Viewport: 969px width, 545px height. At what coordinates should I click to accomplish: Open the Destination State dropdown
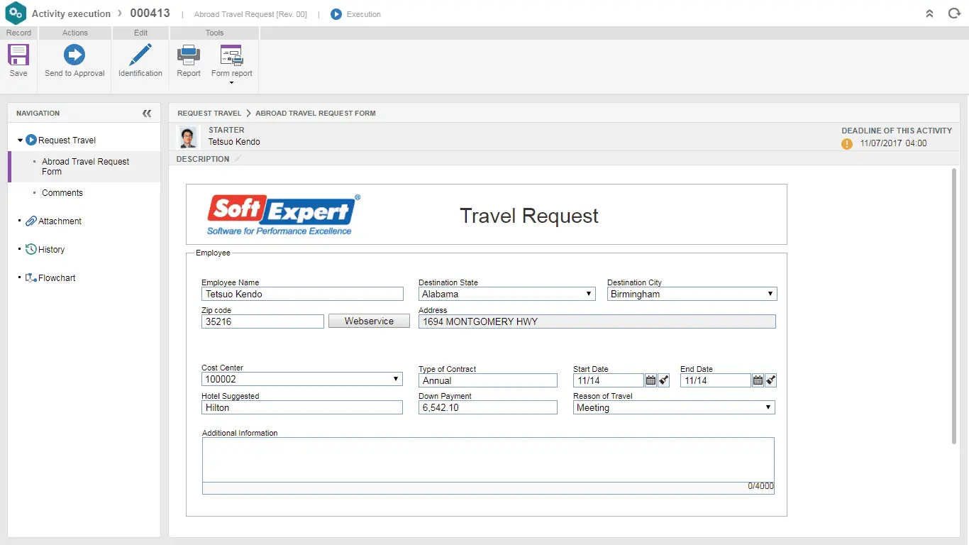pos(589,294)
